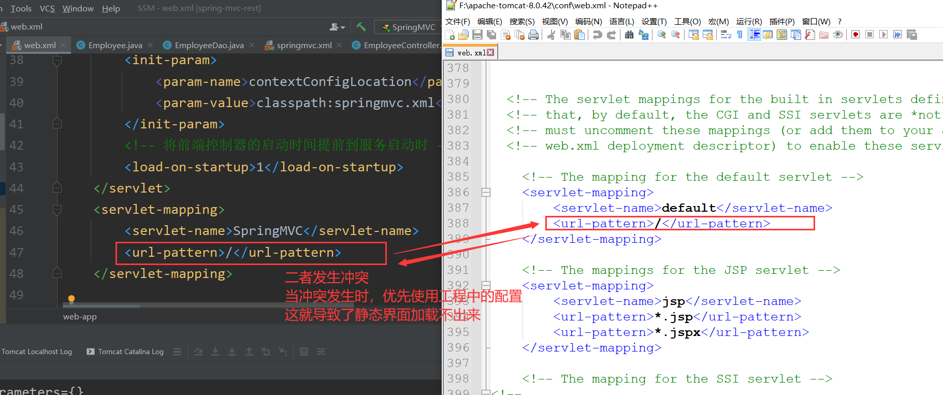Click the fold end marker at line 44
Screen dimensions: 943x395
pos(57,188)
